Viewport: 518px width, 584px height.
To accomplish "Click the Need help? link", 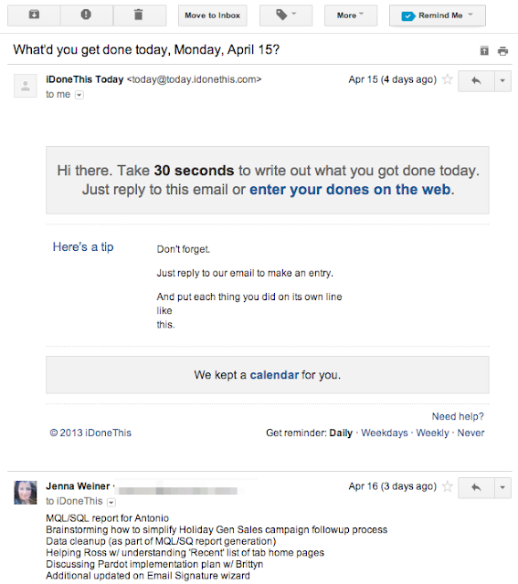I will click(x=458, y=416).
